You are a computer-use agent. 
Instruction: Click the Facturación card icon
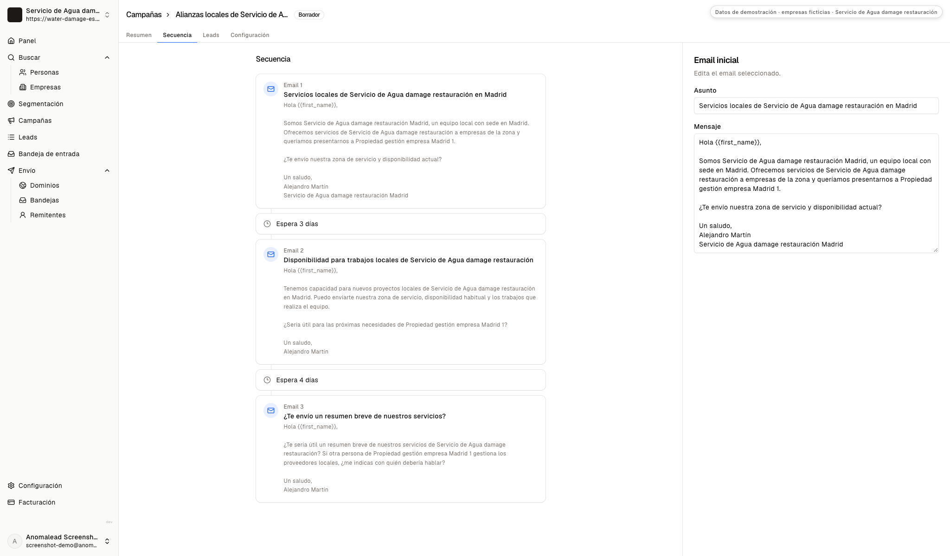(x=11, y=502)
